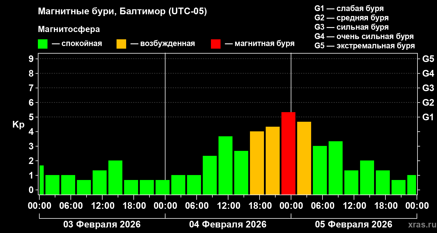Click the '18:00' tick label above 04 Февраля
The width and height of the screenshot is (437, 233).
coord(260,206)
